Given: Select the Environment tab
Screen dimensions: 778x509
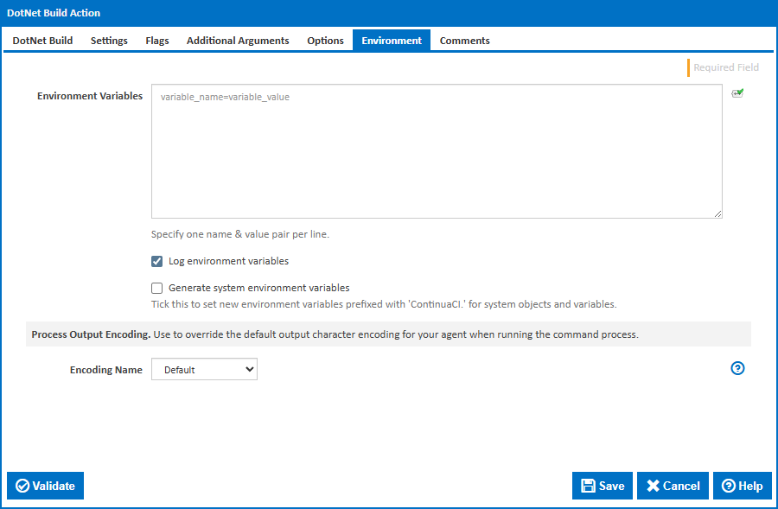Looking at the screenshot, I should point(391,40).
